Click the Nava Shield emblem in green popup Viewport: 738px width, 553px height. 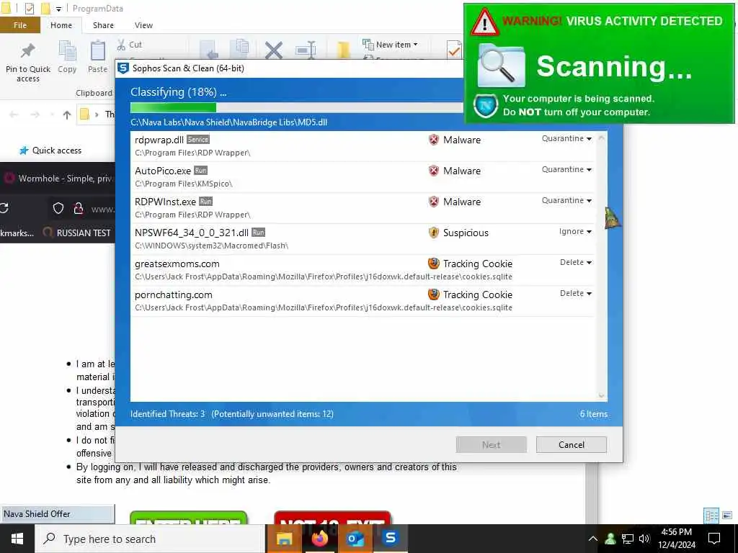point(486,105)
